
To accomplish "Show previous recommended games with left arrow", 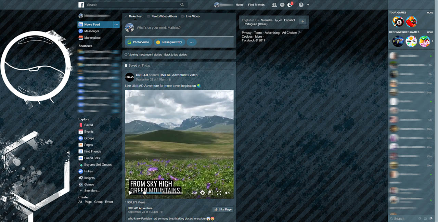I will [x=390, y=41].
